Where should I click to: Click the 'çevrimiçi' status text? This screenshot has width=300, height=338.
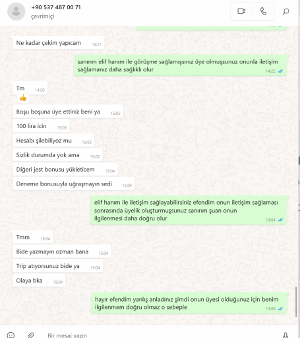[x=43, y=17]
